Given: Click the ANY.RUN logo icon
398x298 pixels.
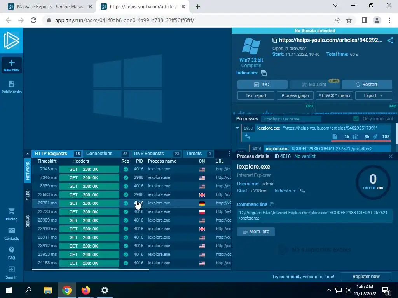Looking at the screenshot, I should 11,40.
